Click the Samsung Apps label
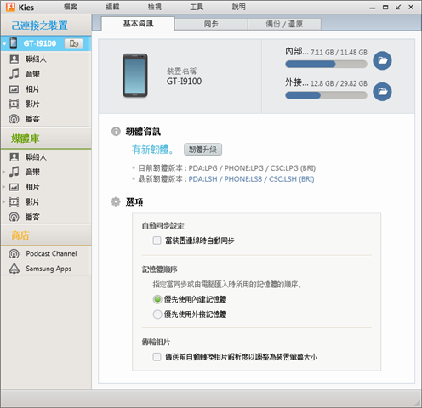Screen dimensions: 422x408 click(48, 269)
